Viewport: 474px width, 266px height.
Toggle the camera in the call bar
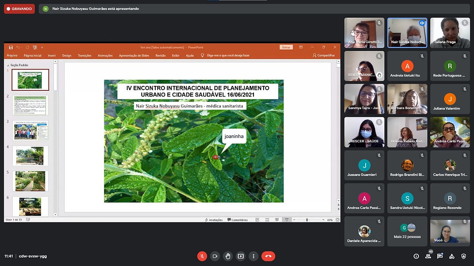click(215, 256)
